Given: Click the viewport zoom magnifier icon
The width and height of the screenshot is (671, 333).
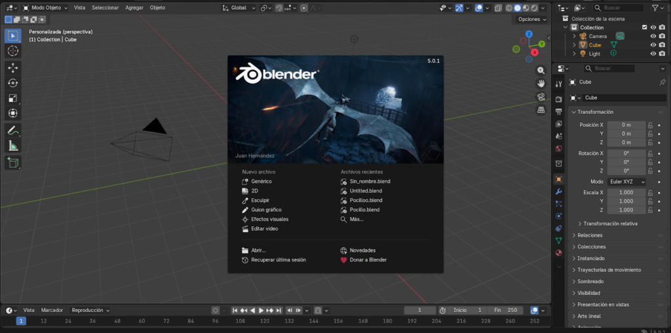Looking at the screenshot, I should tap(541, 70).
